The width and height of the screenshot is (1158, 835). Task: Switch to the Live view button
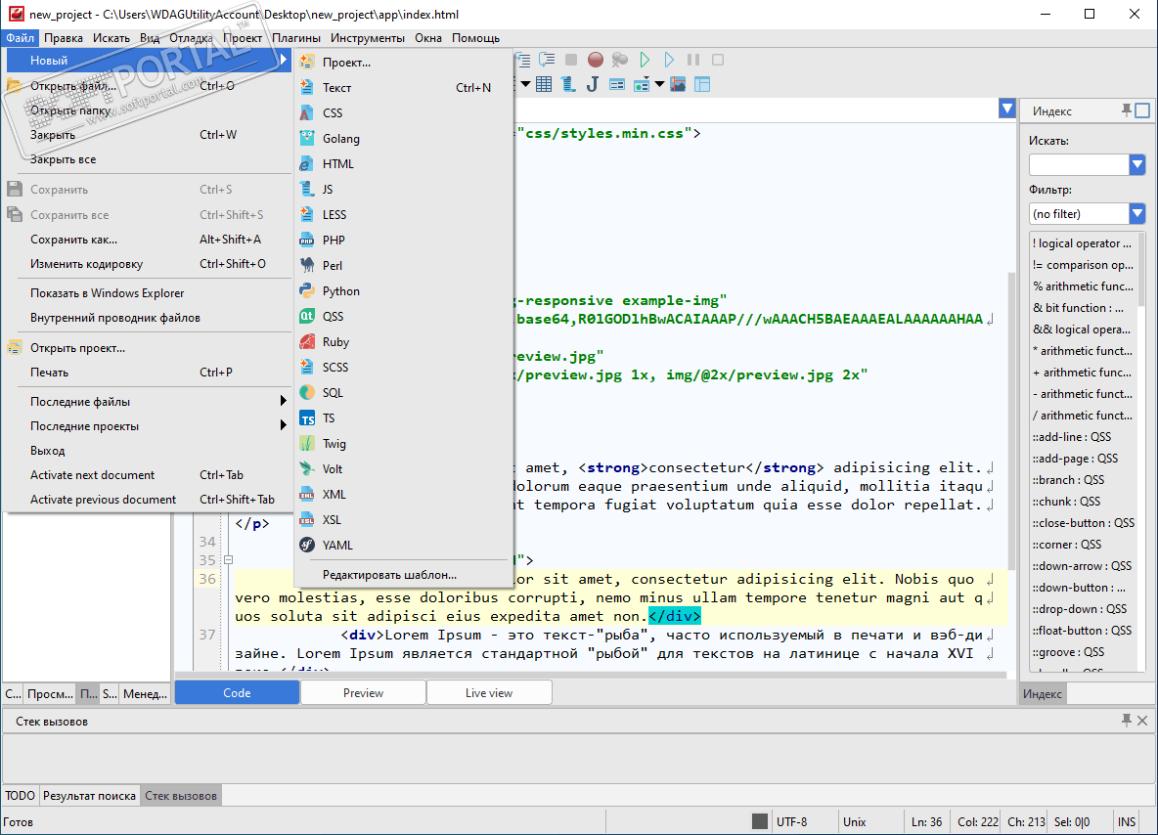pos(489,692)
